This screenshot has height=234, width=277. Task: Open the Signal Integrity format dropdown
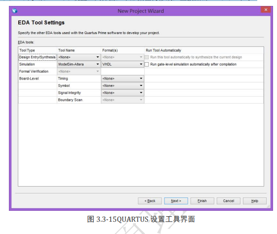pyautogui.click(x=122, y=93)
